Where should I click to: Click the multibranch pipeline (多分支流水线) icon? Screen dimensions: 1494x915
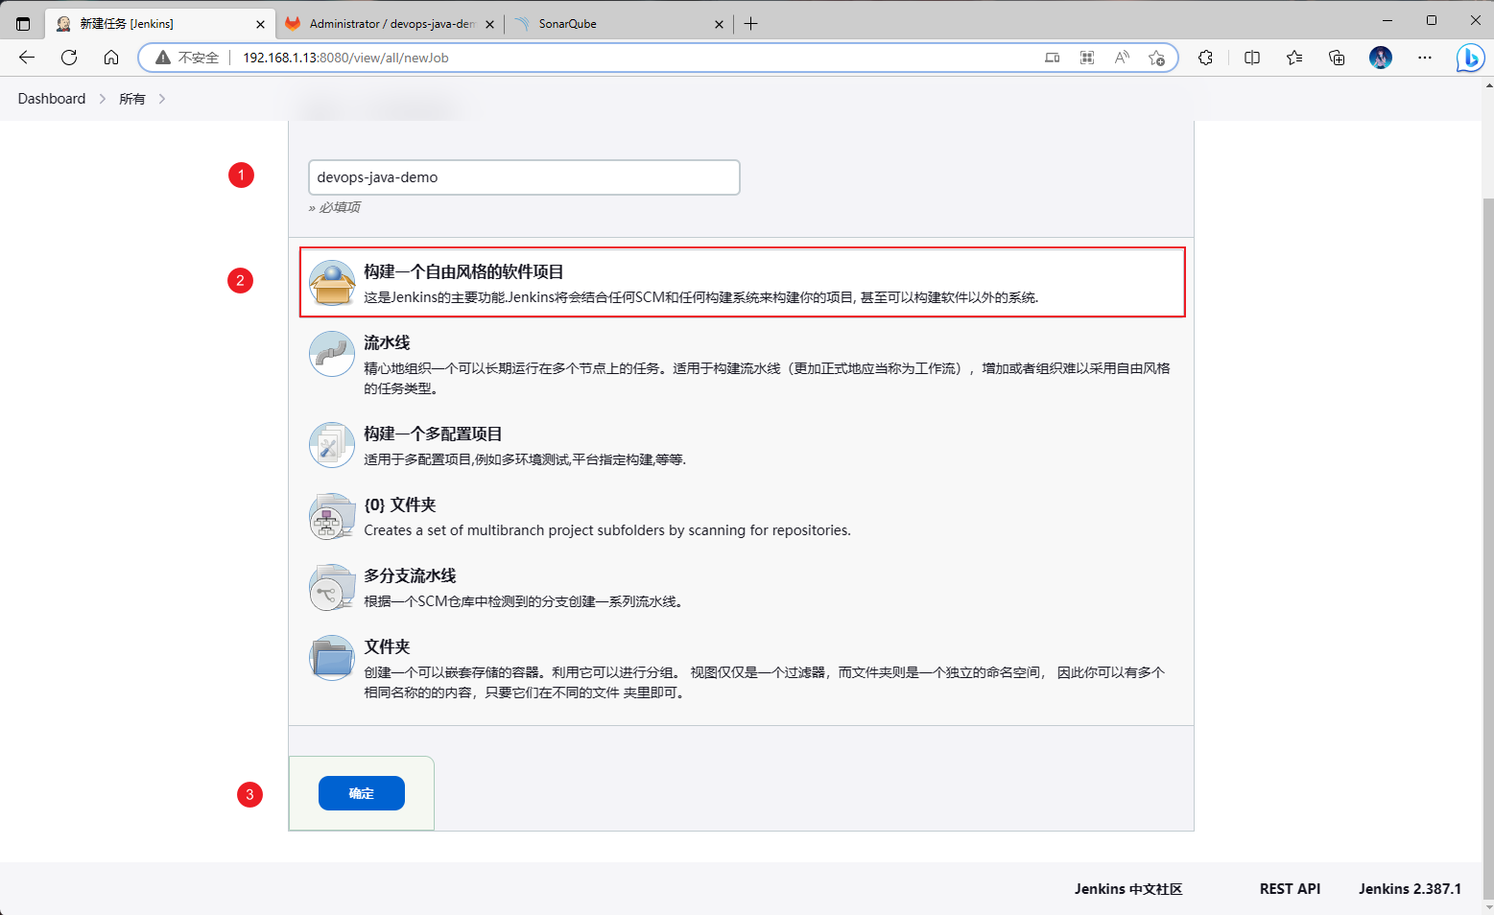click(332, 587)
